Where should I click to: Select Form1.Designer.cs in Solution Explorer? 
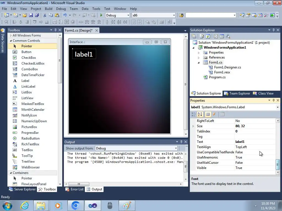point(227,67)
